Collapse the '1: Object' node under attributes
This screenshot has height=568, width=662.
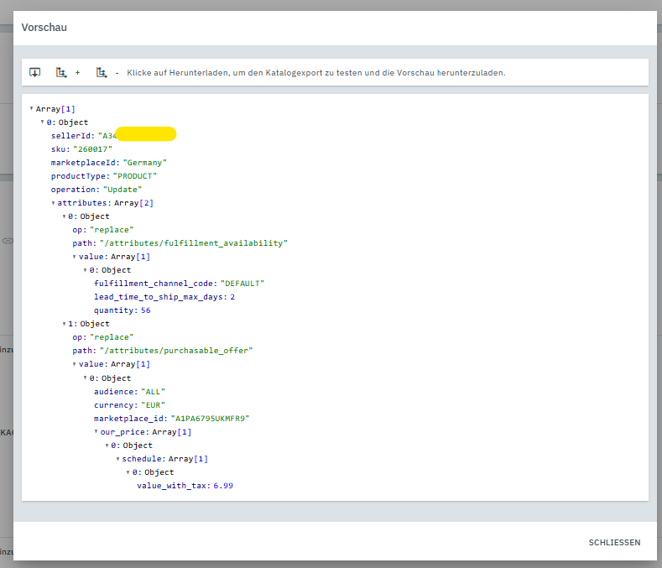[x=64, y=323]
